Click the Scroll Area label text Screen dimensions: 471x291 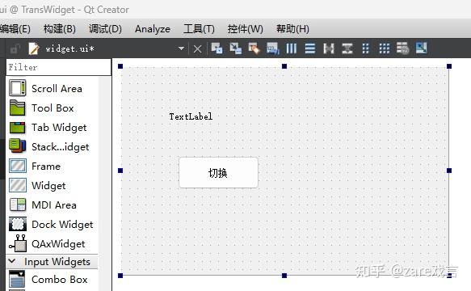[57, 89]
